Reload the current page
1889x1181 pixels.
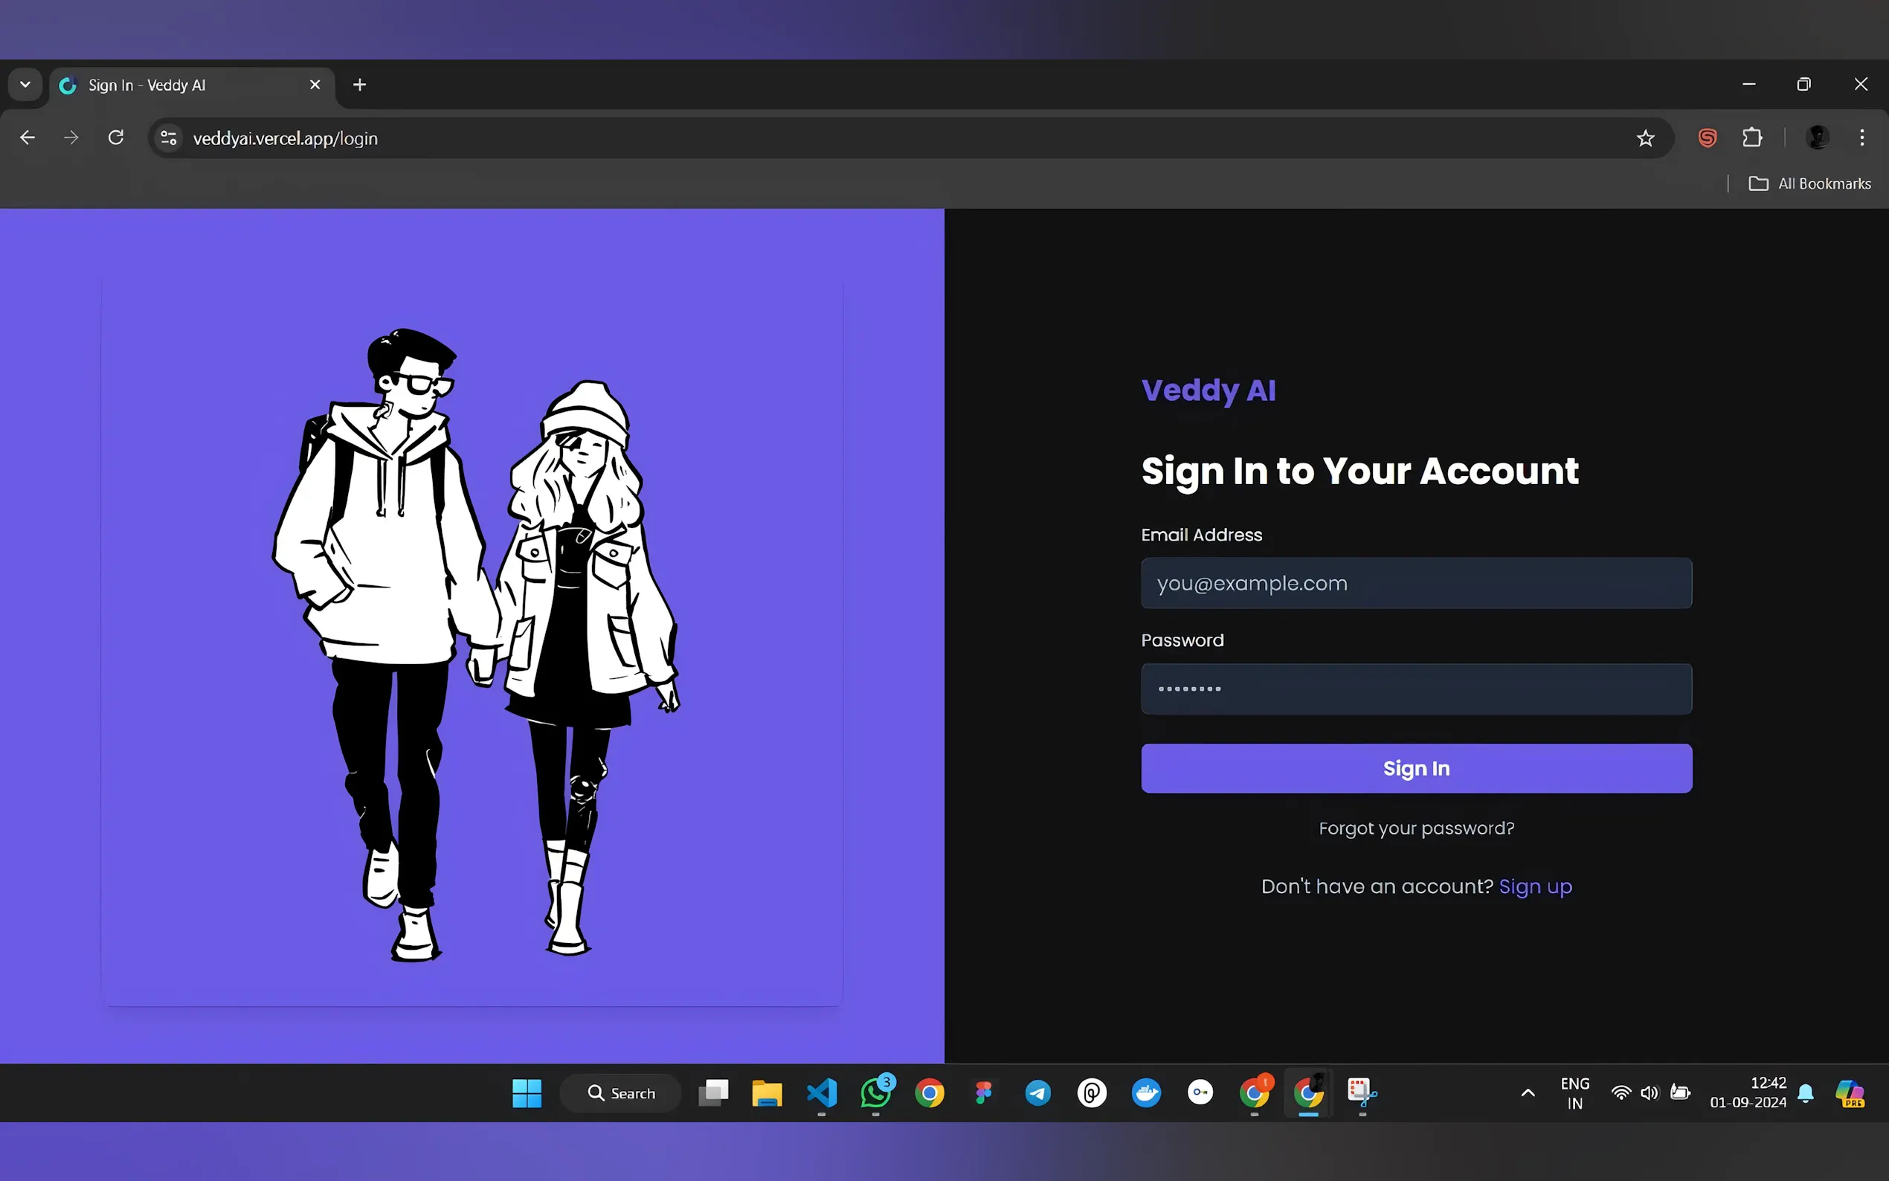point(115,138)
